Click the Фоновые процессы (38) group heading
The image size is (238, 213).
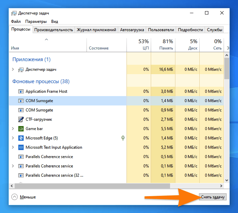(x=41, y=82)
